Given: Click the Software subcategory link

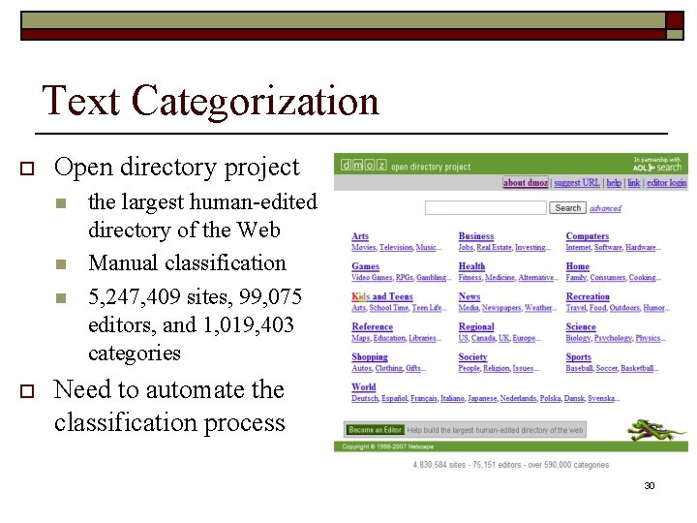Looking at the screenshot, I should 608,248.
